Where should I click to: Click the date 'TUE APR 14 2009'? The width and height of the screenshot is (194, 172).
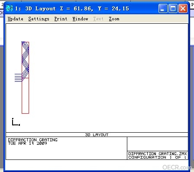click(28, 143)
